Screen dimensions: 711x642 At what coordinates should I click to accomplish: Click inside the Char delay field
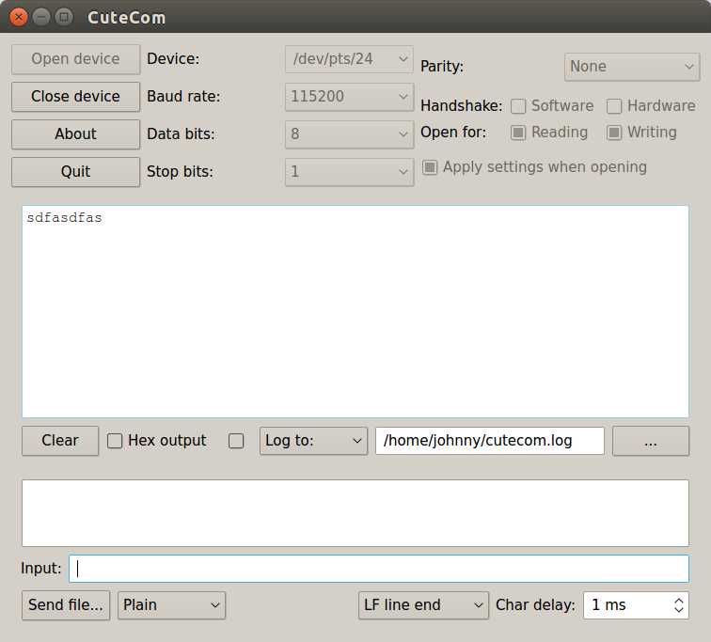click(x=627, y=604)
